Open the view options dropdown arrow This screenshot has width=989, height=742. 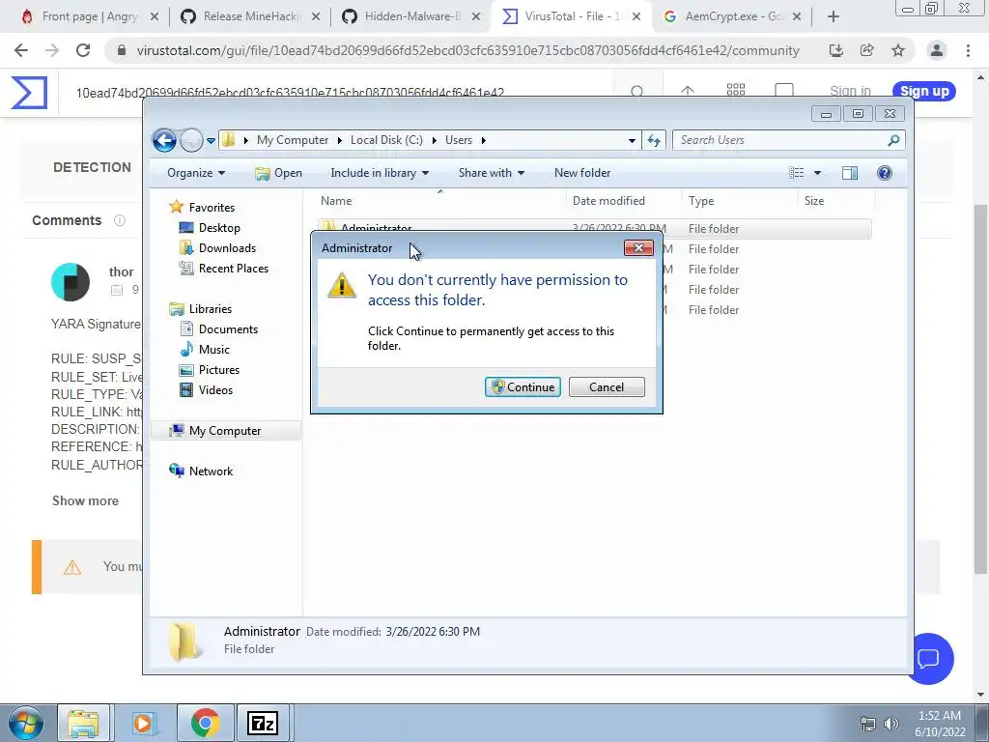(x=817, y=173)
